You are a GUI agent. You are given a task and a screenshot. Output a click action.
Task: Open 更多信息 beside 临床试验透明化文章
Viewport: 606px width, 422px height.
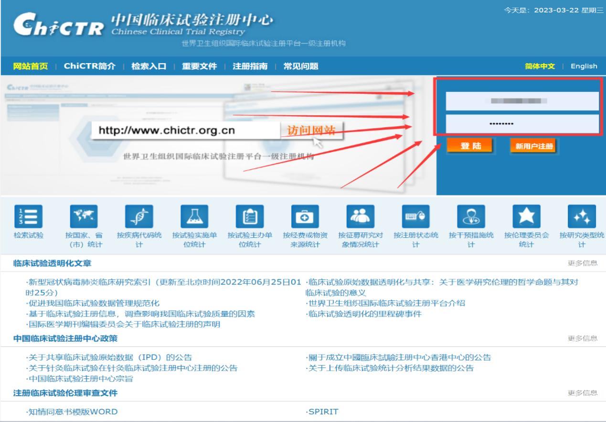pyautogui.click(x=582, y=263)
